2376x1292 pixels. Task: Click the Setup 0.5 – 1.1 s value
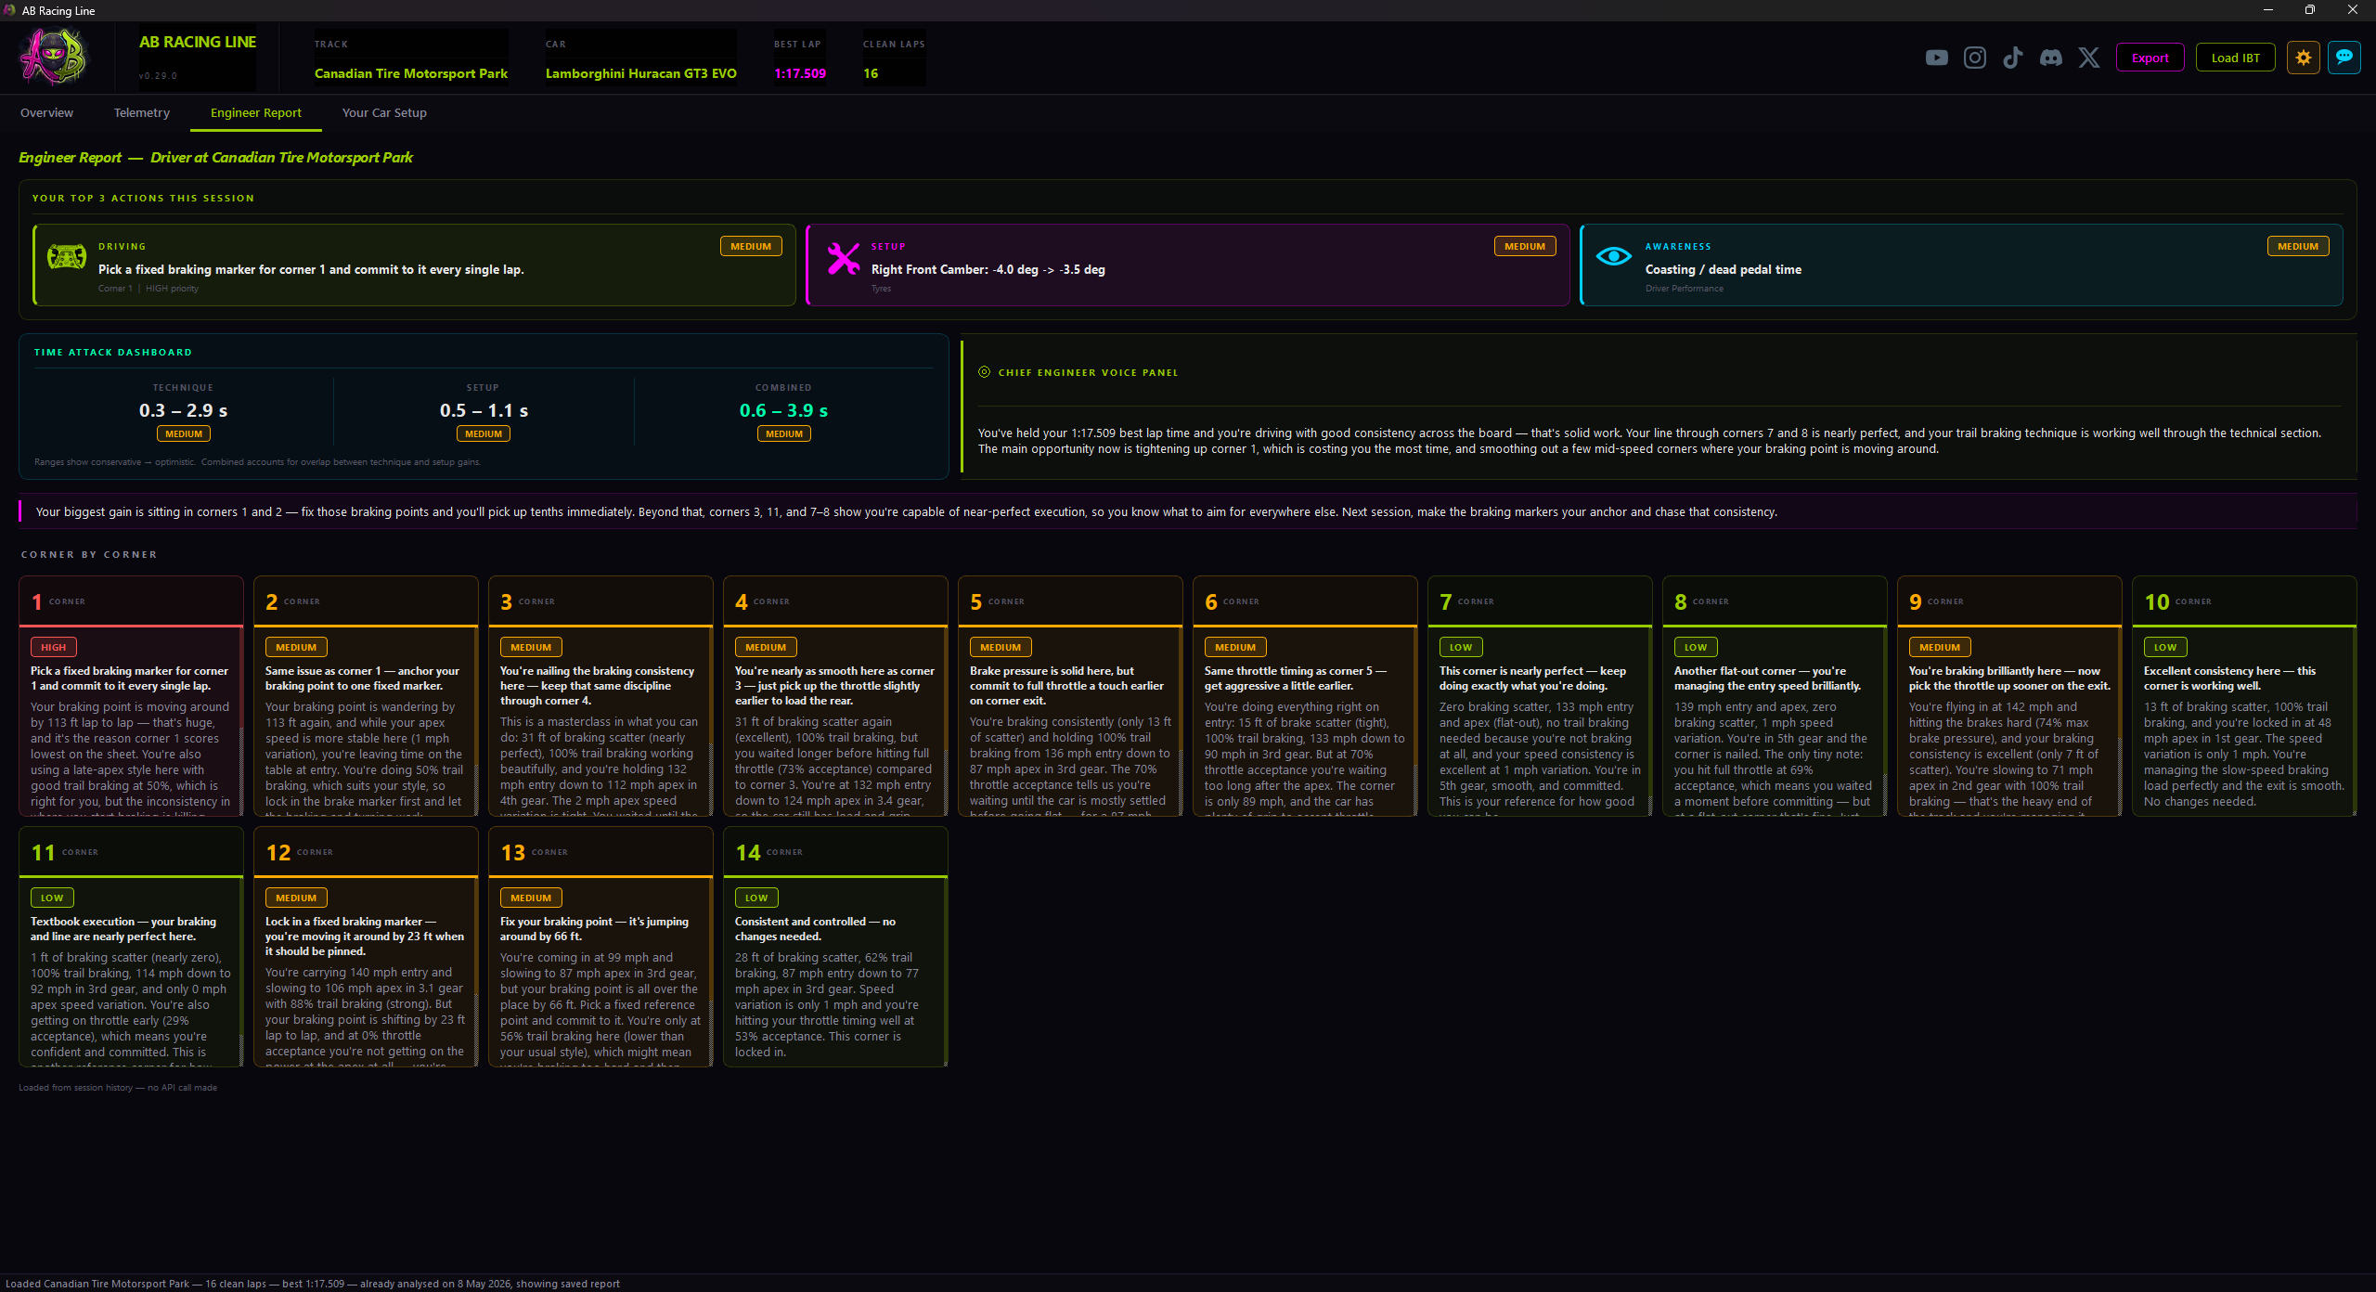tap(484, 410)
